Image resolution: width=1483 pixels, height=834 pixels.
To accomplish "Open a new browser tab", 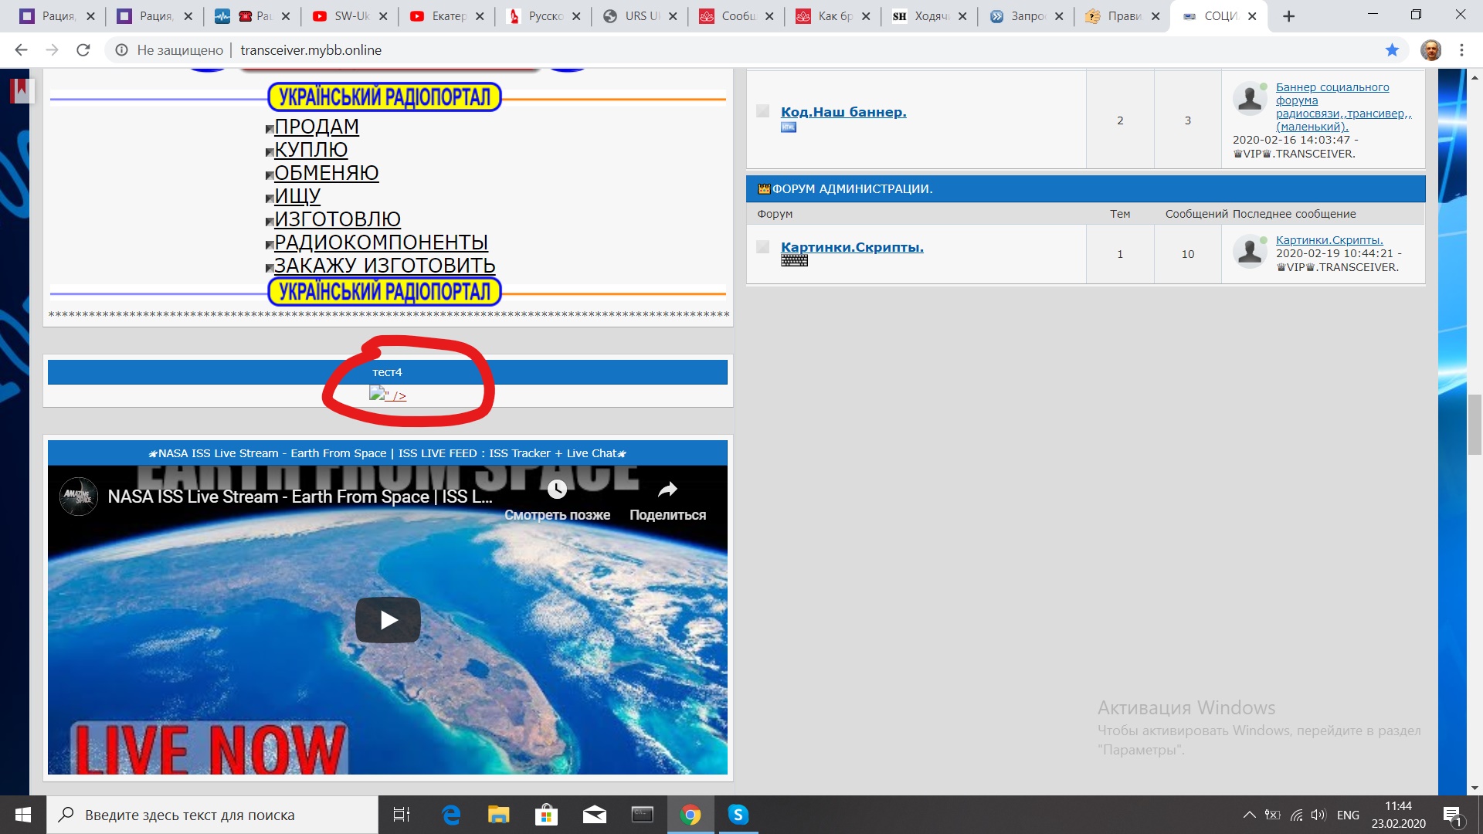I will pos(1288,16).
